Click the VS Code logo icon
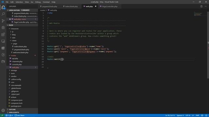This screenshot has height=117, width=209. point(2,2)
